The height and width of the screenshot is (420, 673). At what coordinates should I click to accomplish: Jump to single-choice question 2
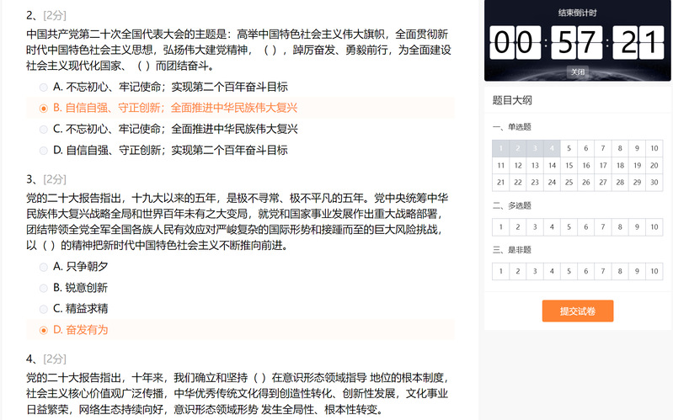518,148
